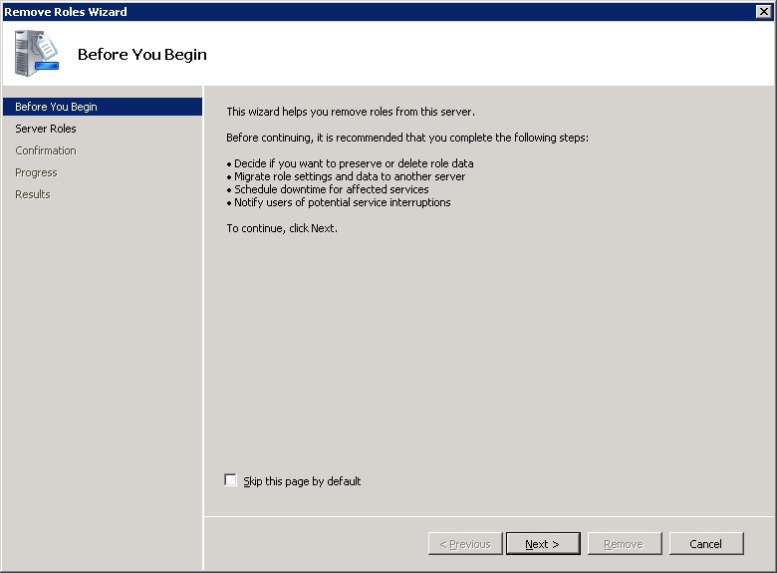
Task: Click 'Migrate role settings and data' bullet
Action: coord(346,176)
